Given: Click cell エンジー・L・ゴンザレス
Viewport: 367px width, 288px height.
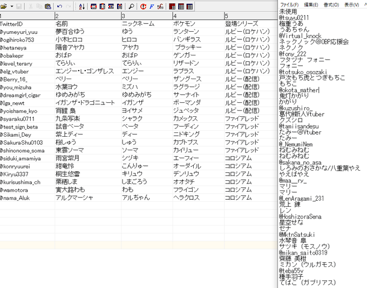Looking at the screenshot, I should point(88,72).
